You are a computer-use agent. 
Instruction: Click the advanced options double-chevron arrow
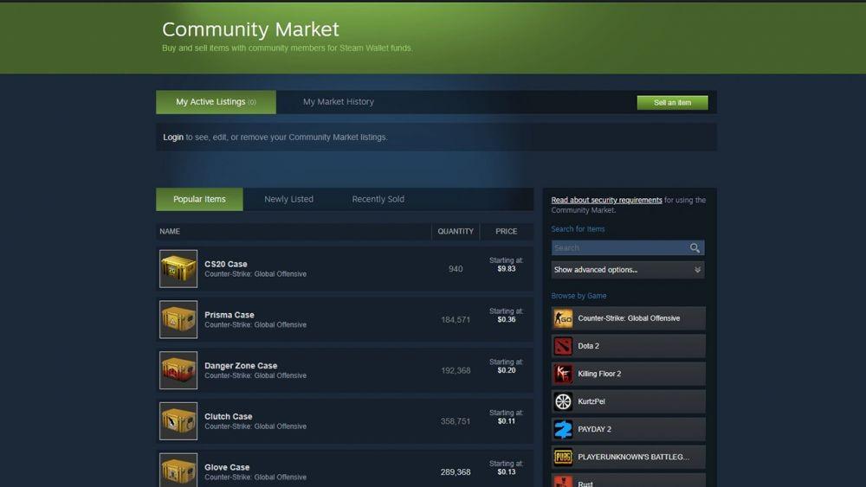[697, 270]
